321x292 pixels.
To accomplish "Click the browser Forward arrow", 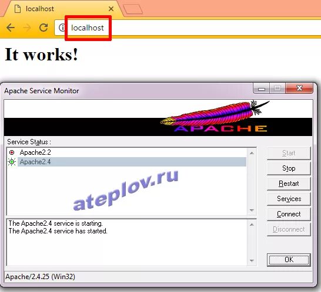I will [x=27, y=28].
